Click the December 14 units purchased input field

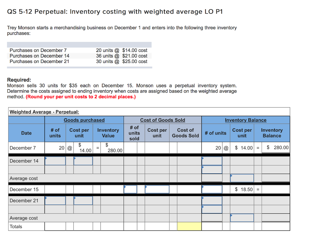click(55, 161)
